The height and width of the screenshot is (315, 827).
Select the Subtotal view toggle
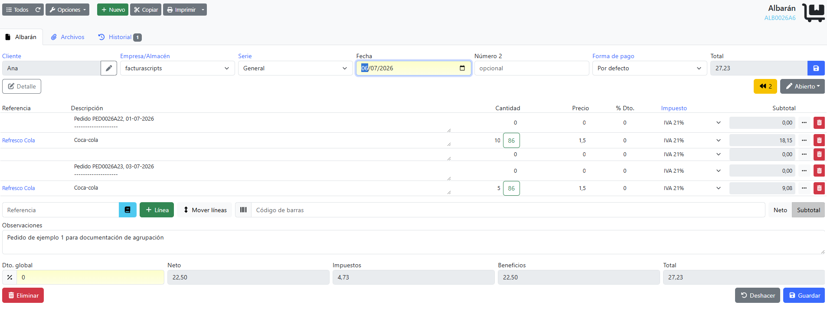point(808,210)
